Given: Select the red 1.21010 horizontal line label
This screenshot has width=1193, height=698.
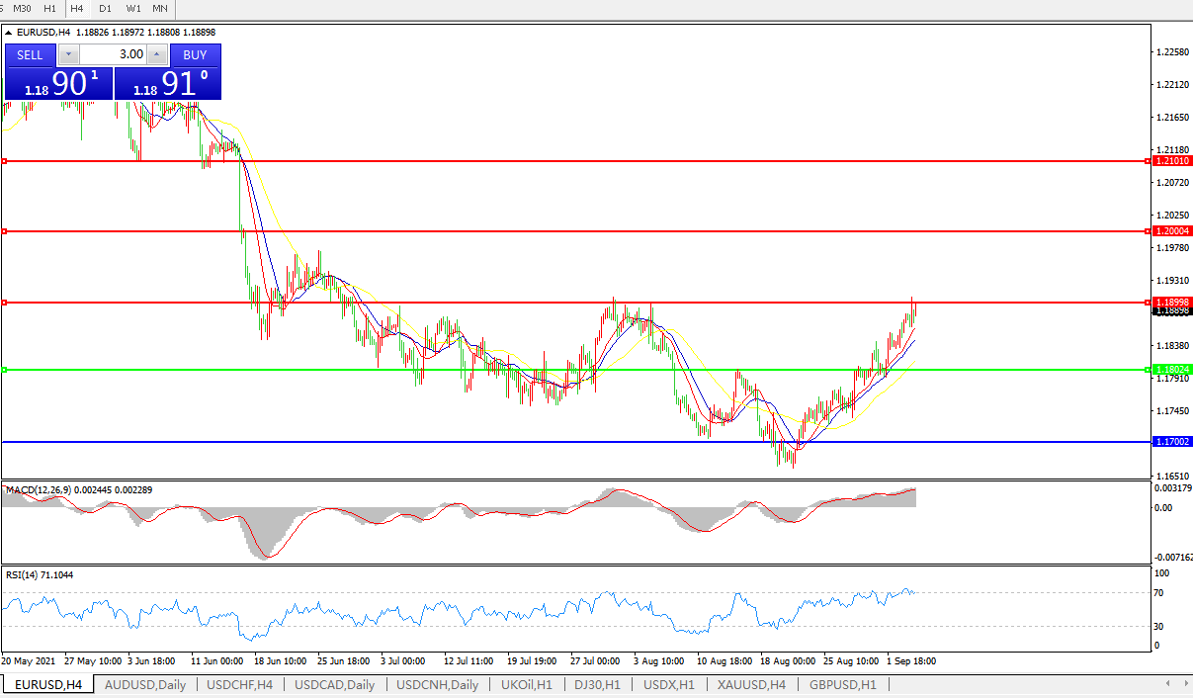Looking at the screenshot, I should pos(1173,160).
